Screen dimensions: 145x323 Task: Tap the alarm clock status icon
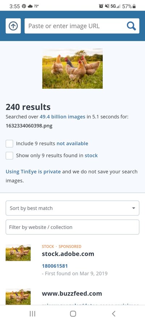pos(101,6)
